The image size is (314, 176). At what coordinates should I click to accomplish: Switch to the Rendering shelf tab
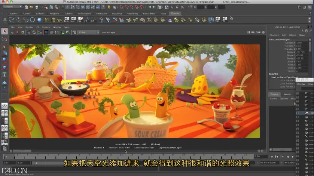click(x=132, y=13)
